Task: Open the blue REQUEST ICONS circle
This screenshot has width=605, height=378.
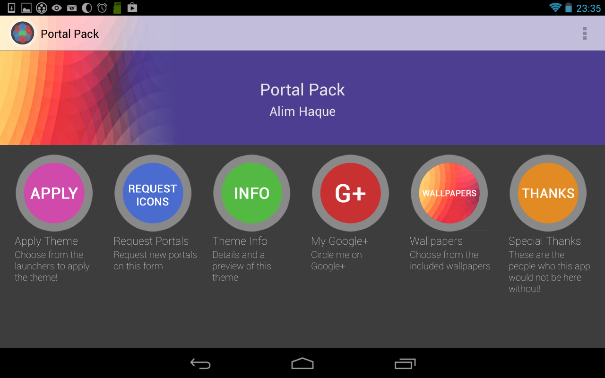Action: tap(153, 193)
